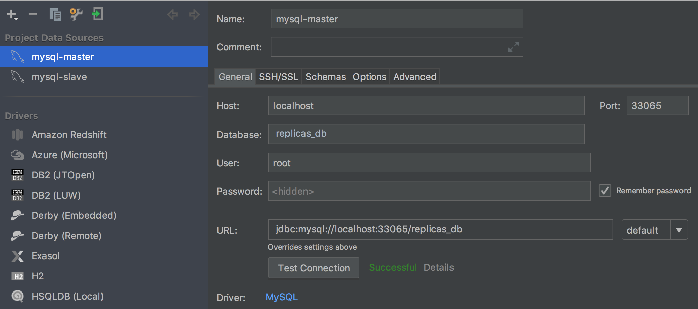698x309 pixels.
Task: Go to the Advanced tab
Action: tap(414, 77)
